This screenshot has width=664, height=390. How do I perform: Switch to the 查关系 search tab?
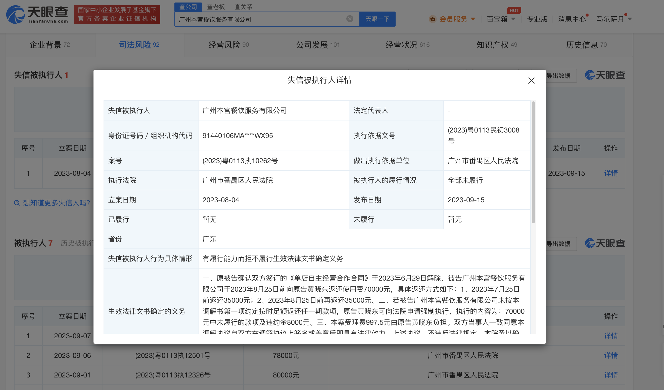(x=243, y=7)
